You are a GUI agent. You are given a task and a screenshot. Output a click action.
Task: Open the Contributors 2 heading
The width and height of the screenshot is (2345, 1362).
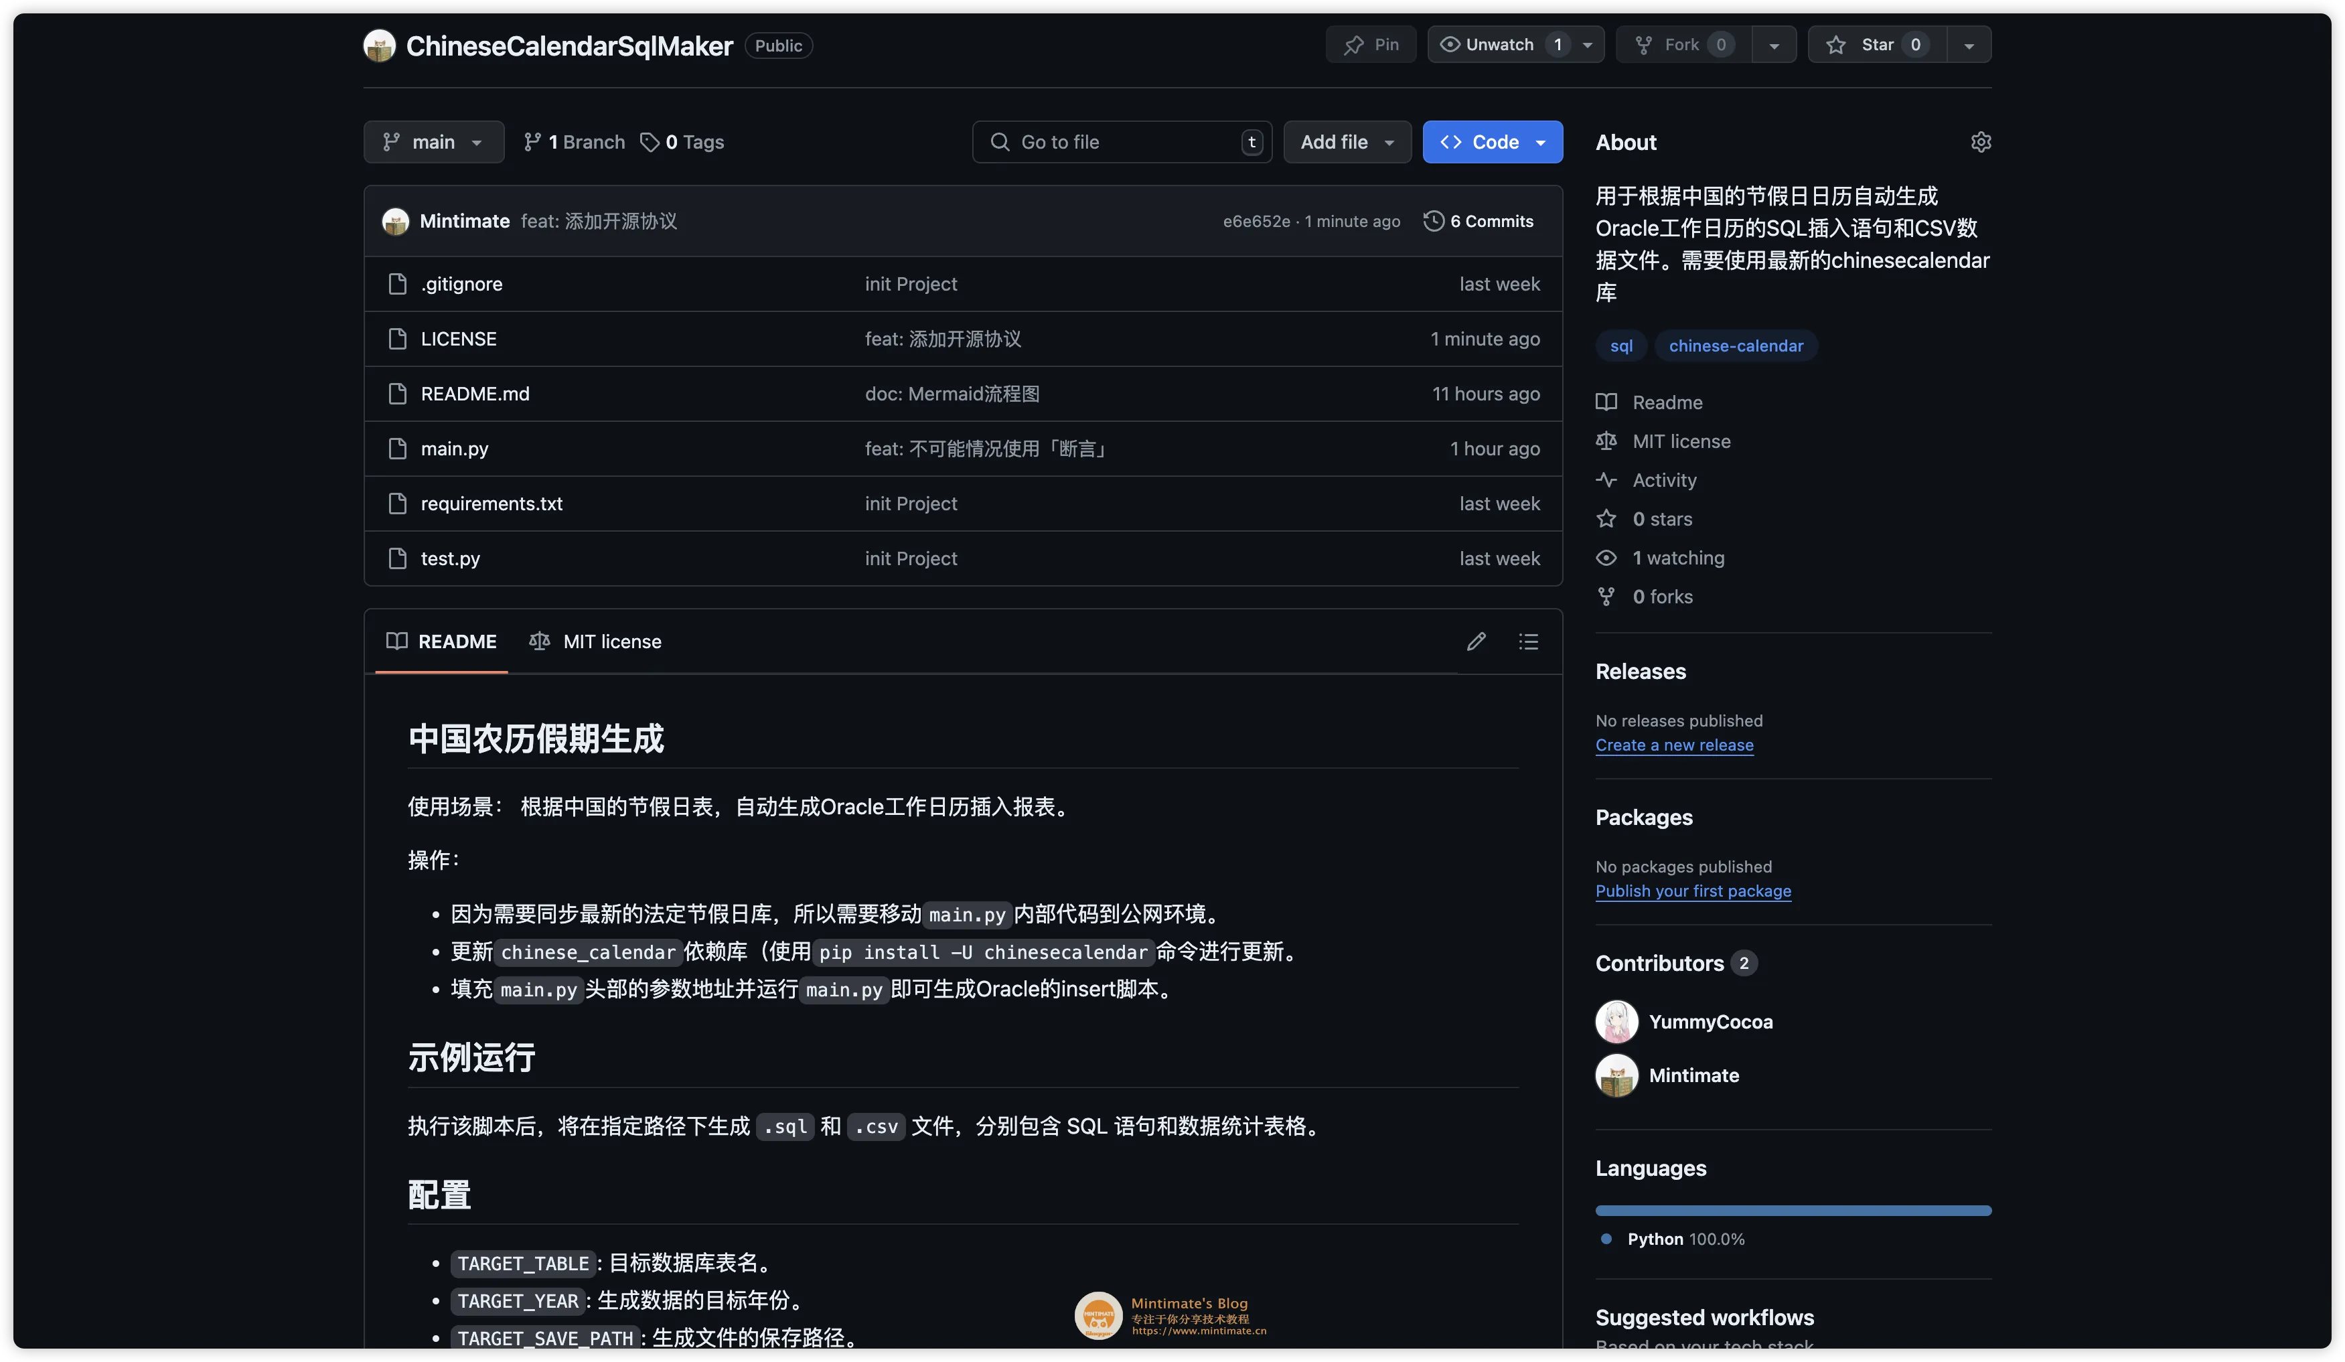[1676, 963]
